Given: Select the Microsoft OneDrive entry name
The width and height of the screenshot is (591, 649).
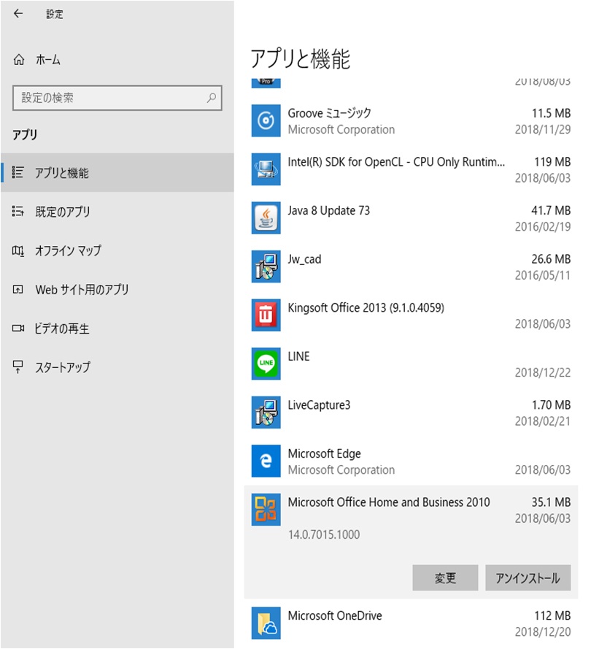Looking at the screenshot, I should [x=335, y=616].
